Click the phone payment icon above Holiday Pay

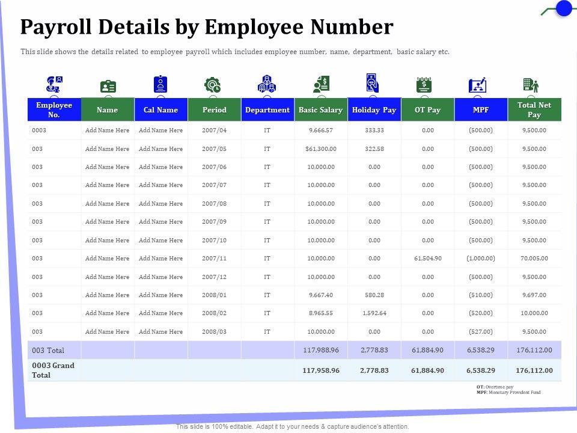coord(373,83)
